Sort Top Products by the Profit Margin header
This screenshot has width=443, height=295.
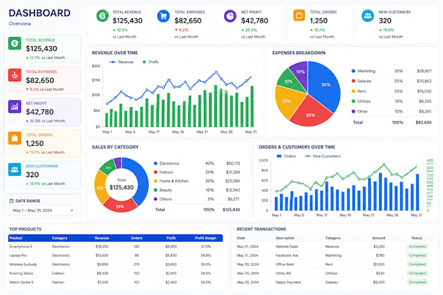pyautogui.click(x=206, y=238)
